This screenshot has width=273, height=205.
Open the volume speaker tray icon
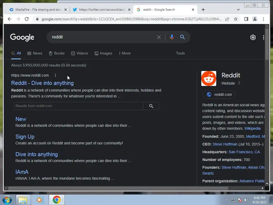(246, 200)
